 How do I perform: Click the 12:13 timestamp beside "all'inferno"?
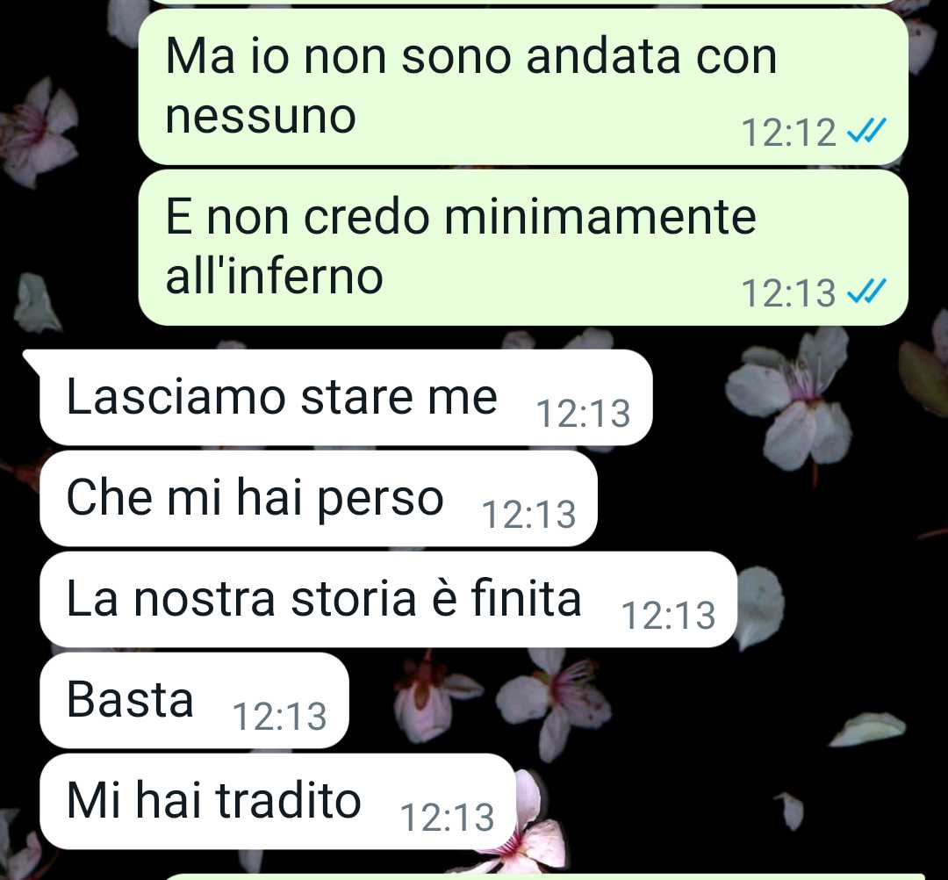788,293
